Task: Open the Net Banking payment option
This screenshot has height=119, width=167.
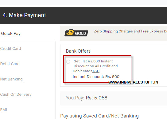Action: pyautogui.click(x=11, y=79)
